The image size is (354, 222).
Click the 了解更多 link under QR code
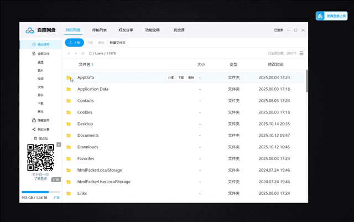[40, 179]
